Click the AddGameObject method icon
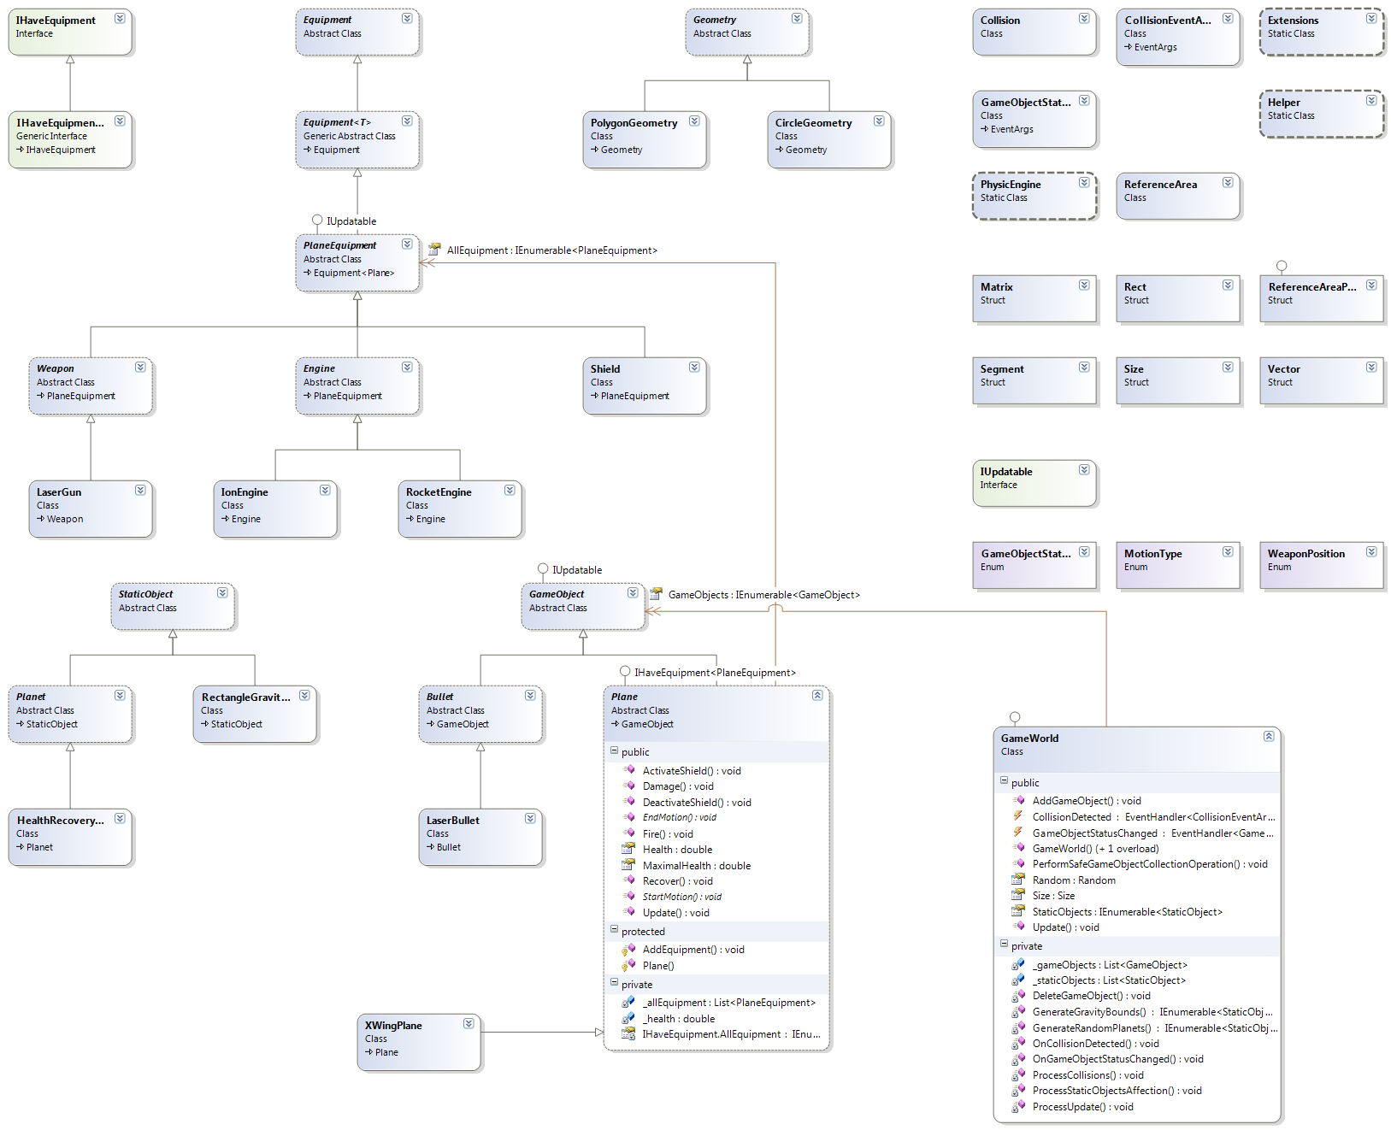 pos(1018,800)
